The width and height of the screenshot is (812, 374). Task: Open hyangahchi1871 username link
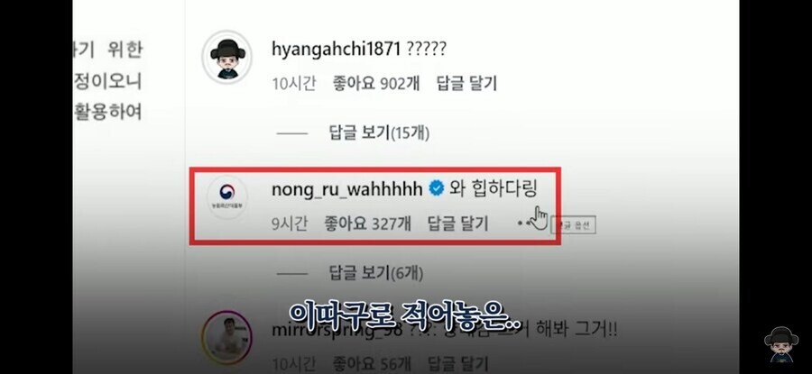tap(337, 50)
